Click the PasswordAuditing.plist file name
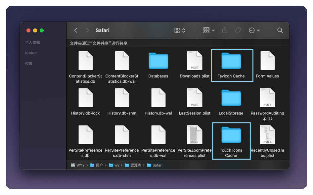 point(267,116)
